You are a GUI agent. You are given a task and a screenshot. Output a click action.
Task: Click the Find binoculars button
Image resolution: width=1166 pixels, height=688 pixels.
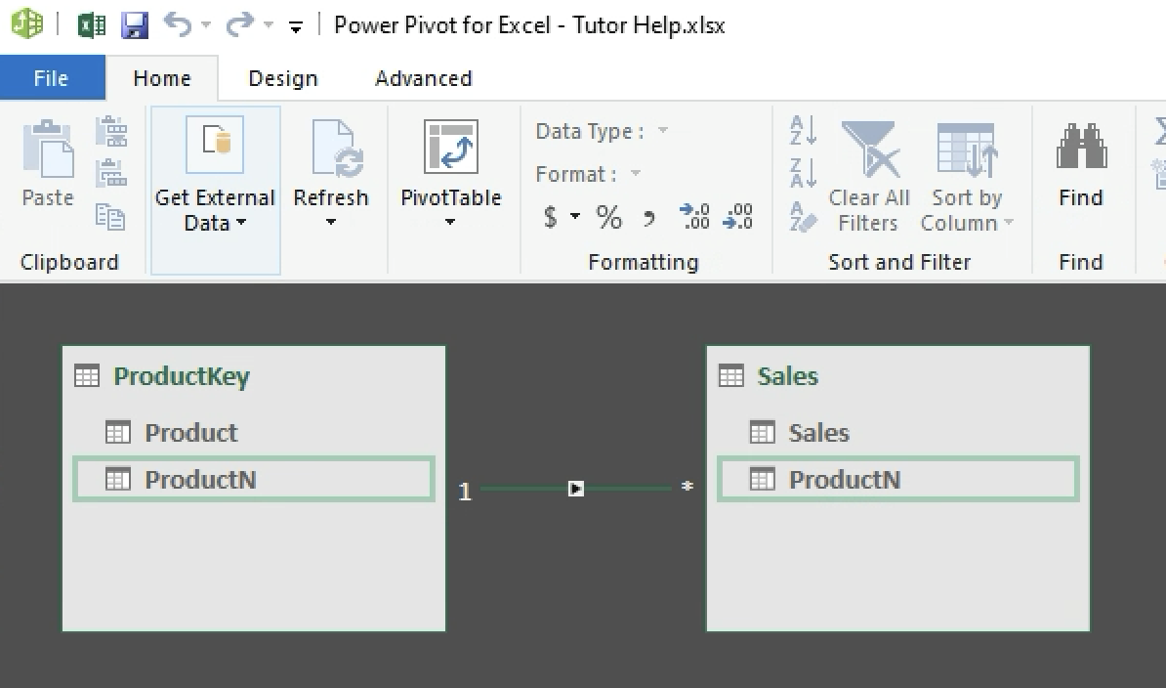[1081, 163]
